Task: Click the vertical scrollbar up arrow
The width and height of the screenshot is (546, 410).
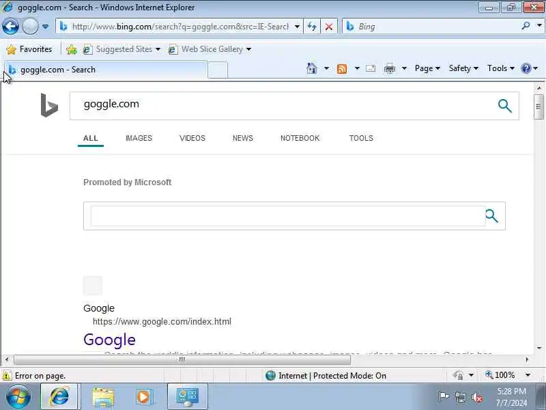Action: point(539,88)
